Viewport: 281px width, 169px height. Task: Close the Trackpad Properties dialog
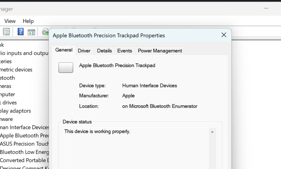224,35
